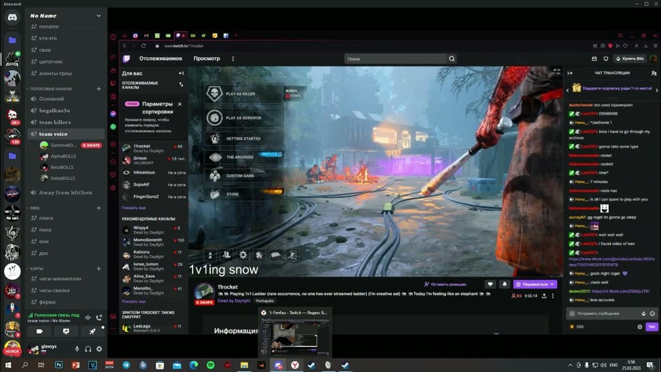661x372 pixels.
Task: Click Twitch logo in streamed browser
Action: (x=127, y=59)
